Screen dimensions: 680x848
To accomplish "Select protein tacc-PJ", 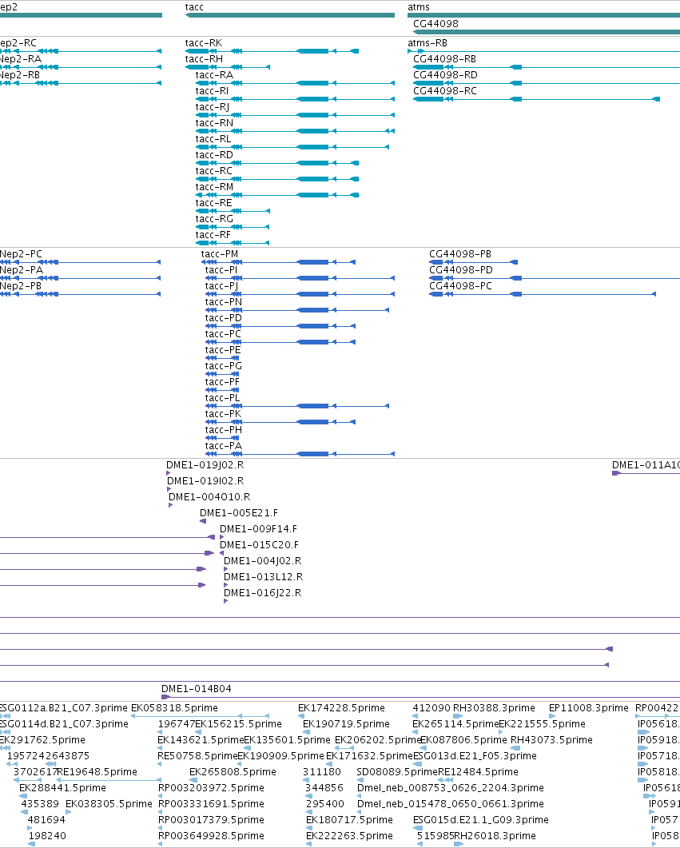I will [x=300, y=294].
